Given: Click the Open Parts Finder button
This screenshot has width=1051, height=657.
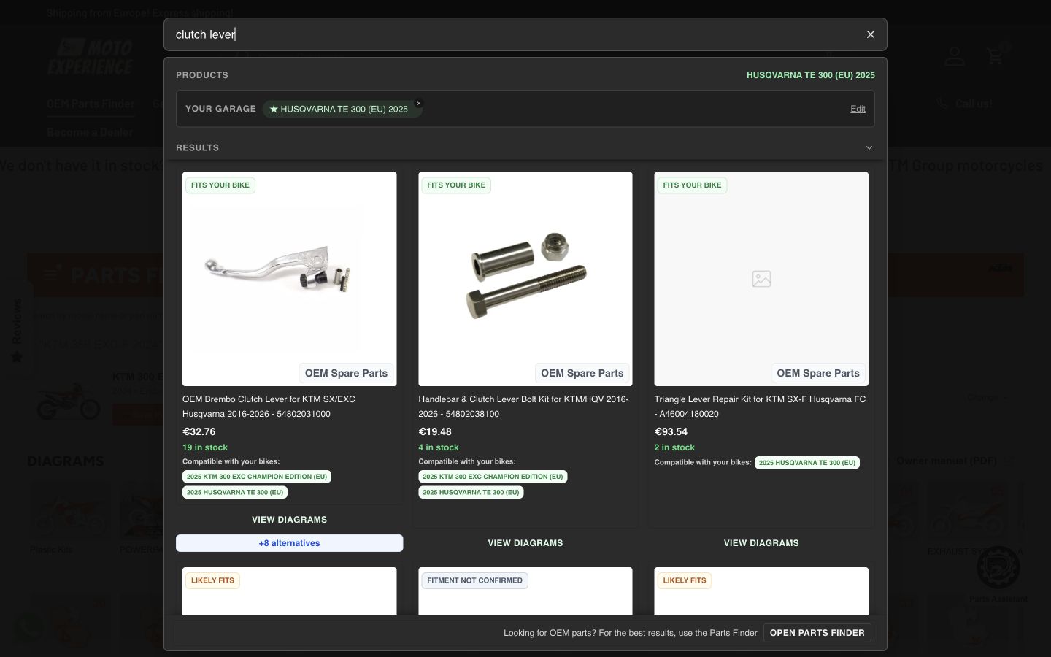Looking at the screenshot, I should (x=817, y=633).
